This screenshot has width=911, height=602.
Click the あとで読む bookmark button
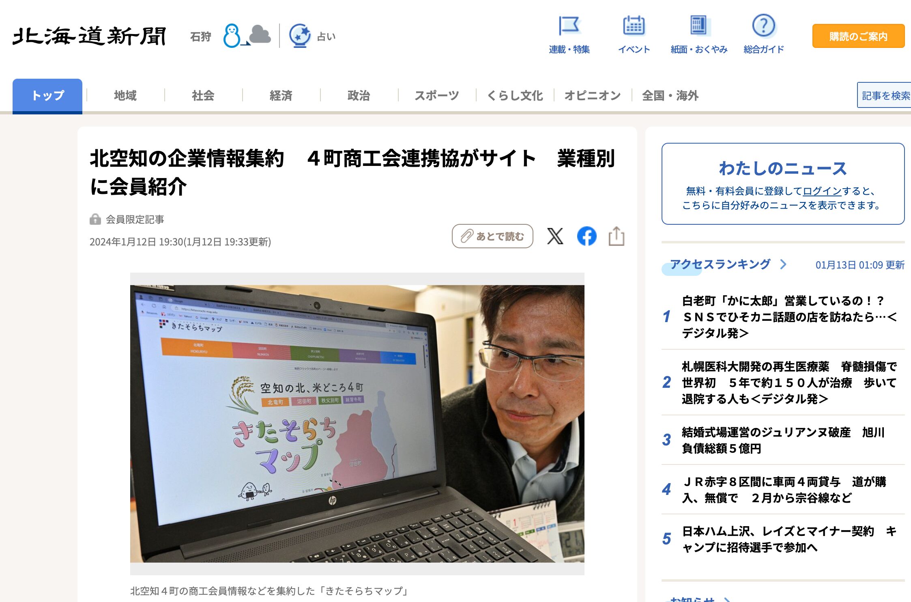(x=492, y=236)
